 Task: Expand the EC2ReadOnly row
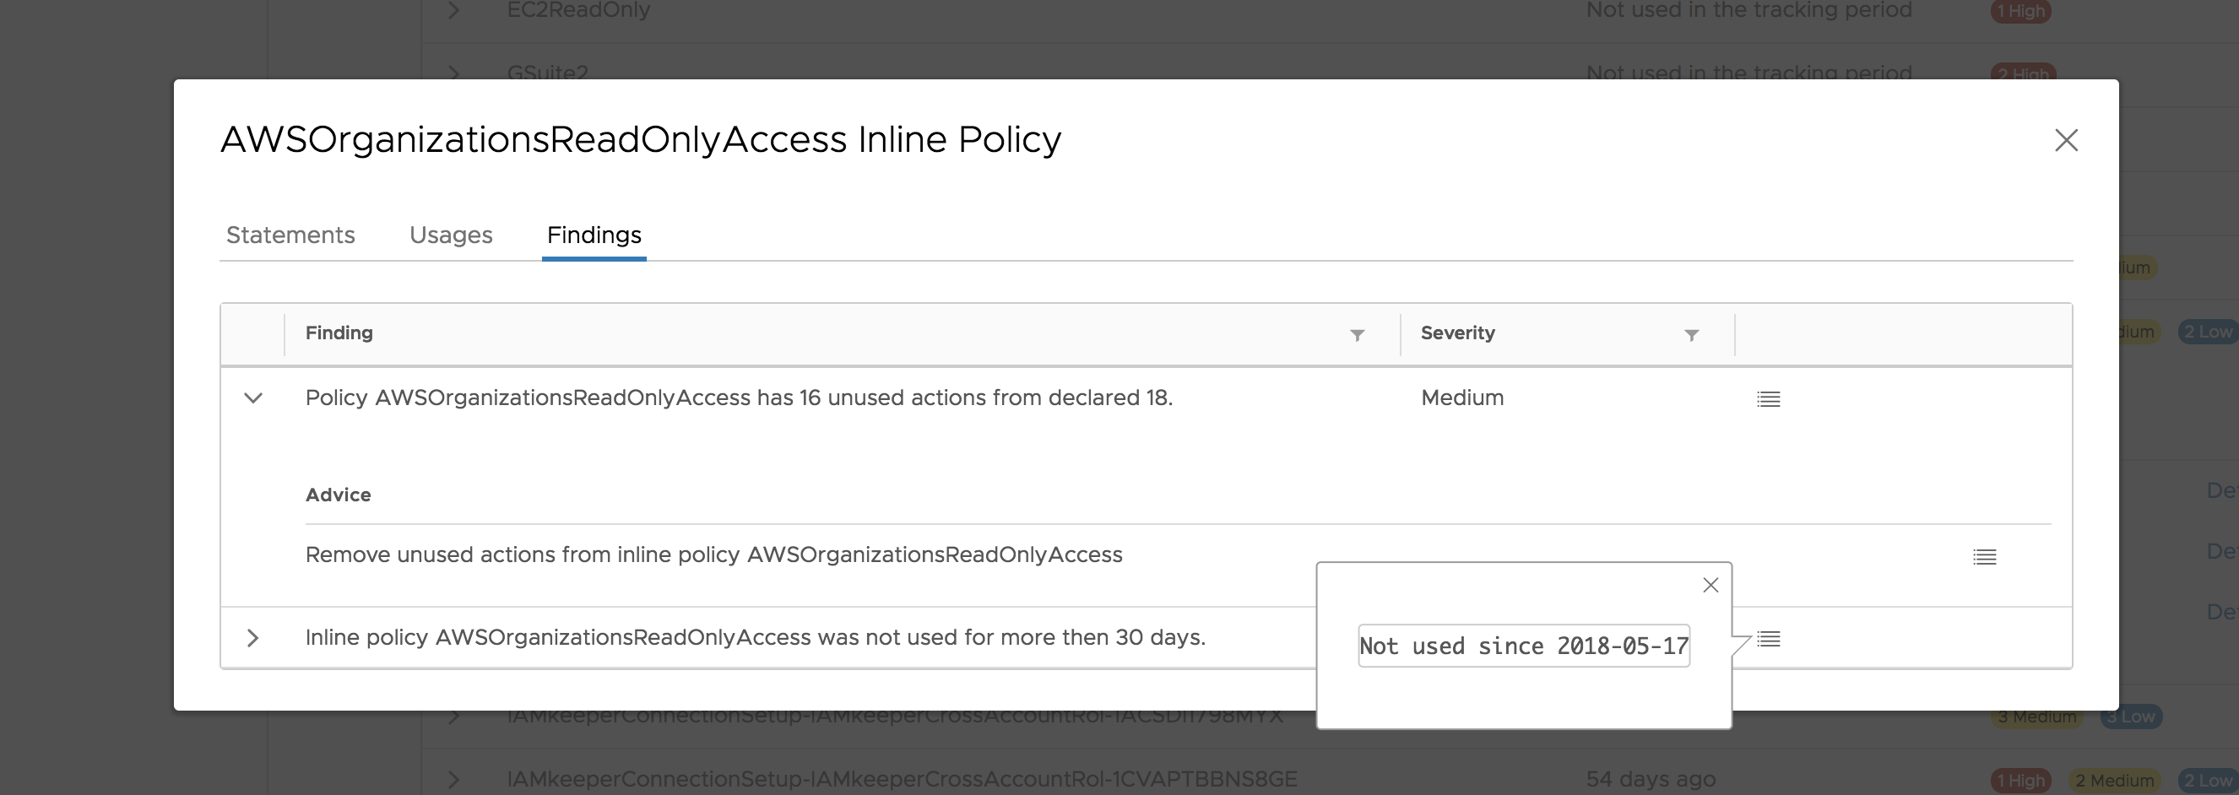(453, 10)
